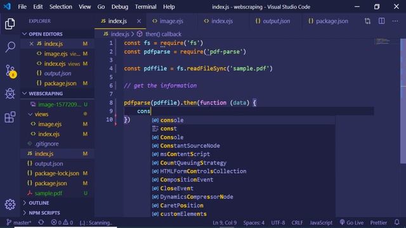Click then() callback in breadcrumb

[x=163, y=34]
